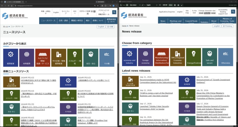Screen dimensions: 238x127
Task: Select foreign economy translated tile
Action: [x=145, y=57]
